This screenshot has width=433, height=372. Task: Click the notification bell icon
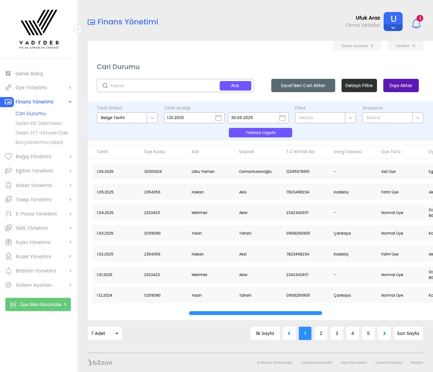pos(416,23)
